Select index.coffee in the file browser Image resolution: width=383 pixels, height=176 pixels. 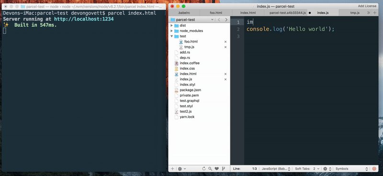point(190,63)
